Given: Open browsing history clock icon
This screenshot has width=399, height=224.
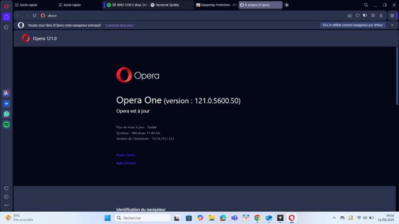Looking at the screenshot, I should point(6,197).
